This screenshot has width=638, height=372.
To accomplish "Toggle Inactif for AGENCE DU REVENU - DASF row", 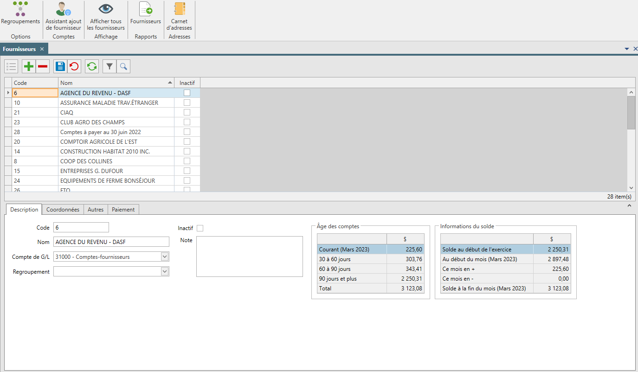I will click(x=187, y=93).
